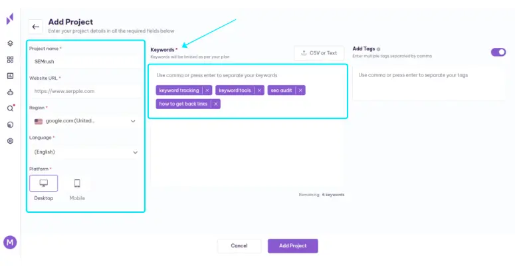Click the Add Project button
The height and width of the screenshot is (266, 515).
click(292, 246)
